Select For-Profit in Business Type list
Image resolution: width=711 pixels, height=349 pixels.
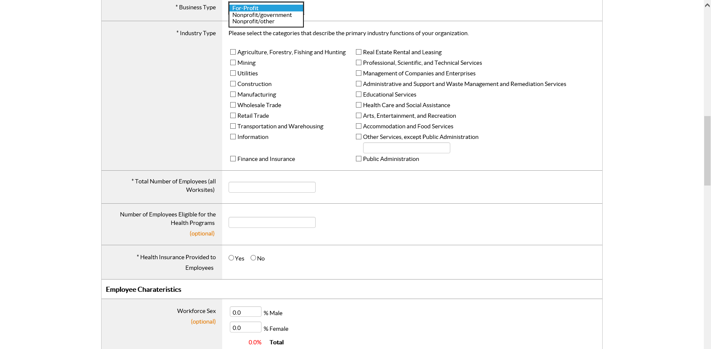(x=266, y=8)
